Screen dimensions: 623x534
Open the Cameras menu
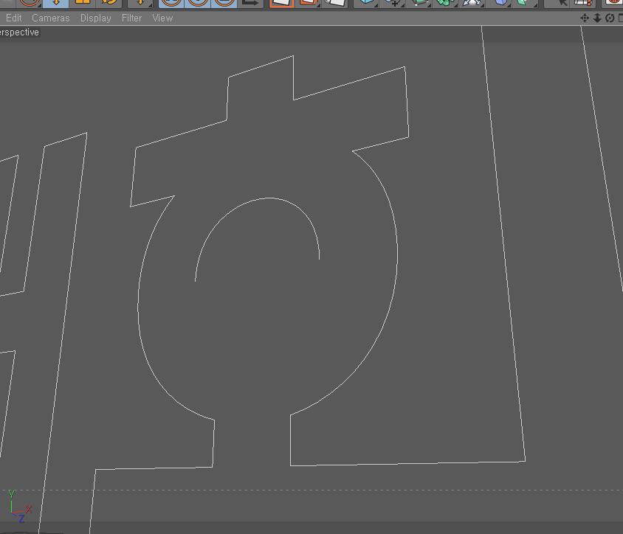[x=50, y=18]
